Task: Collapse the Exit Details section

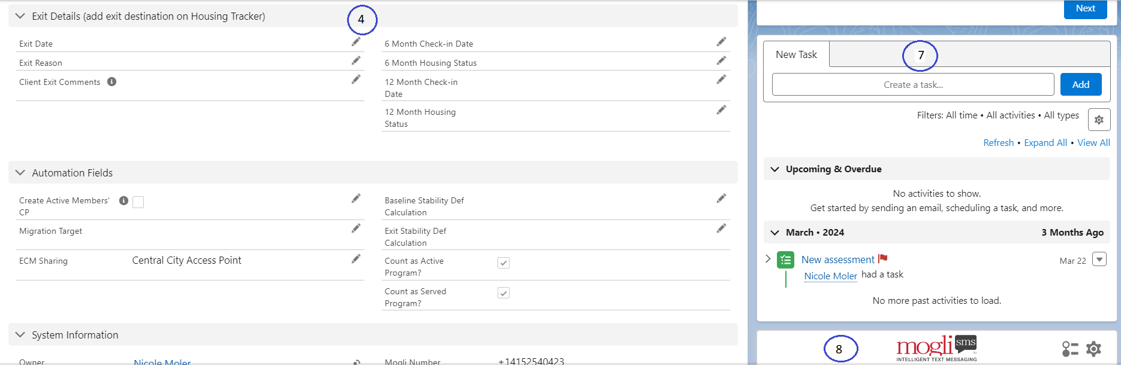Action: coord(20,16)
